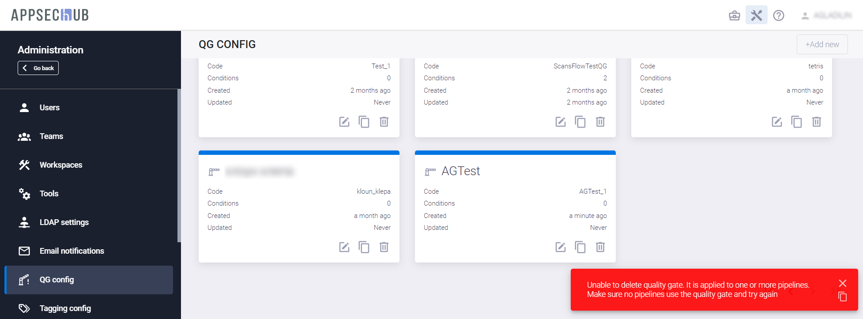863x319 pixels.
Task: Edit the Test_1 quality gate
Action: [x=344, y=122]
